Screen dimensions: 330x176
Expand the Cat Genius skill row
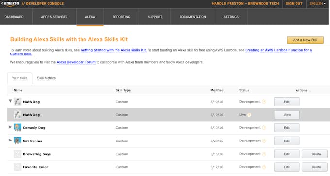10,140
